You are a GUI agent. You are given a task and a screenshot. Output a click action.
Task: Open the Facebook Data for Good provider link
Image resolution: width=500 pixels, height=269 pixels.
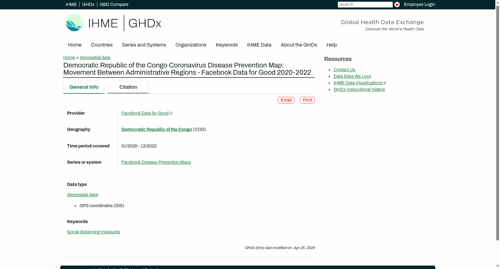(145, 113)
